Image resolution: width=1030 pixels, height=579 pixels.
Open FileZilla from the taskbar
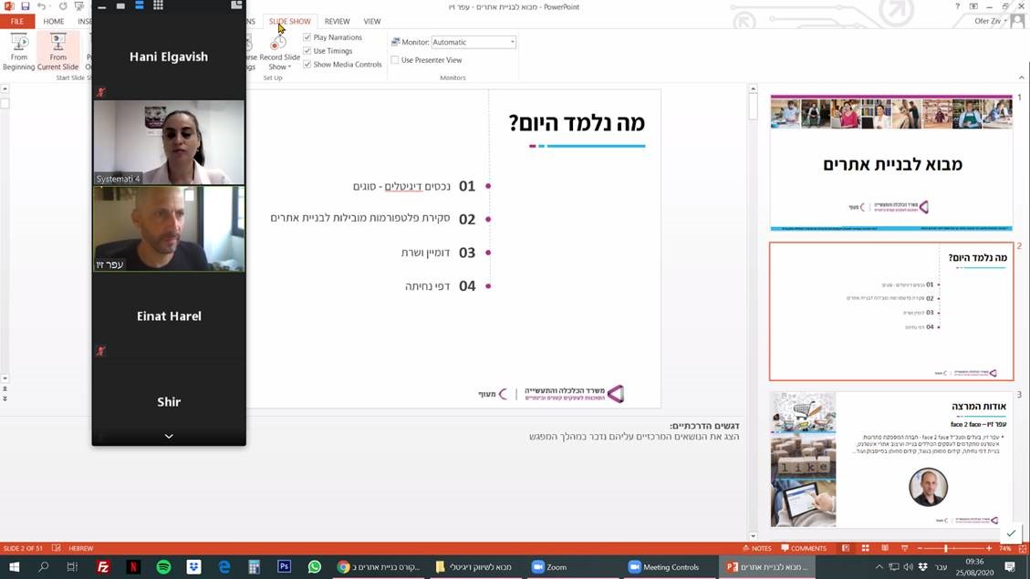pyautogui.click(x=103, y=566)
